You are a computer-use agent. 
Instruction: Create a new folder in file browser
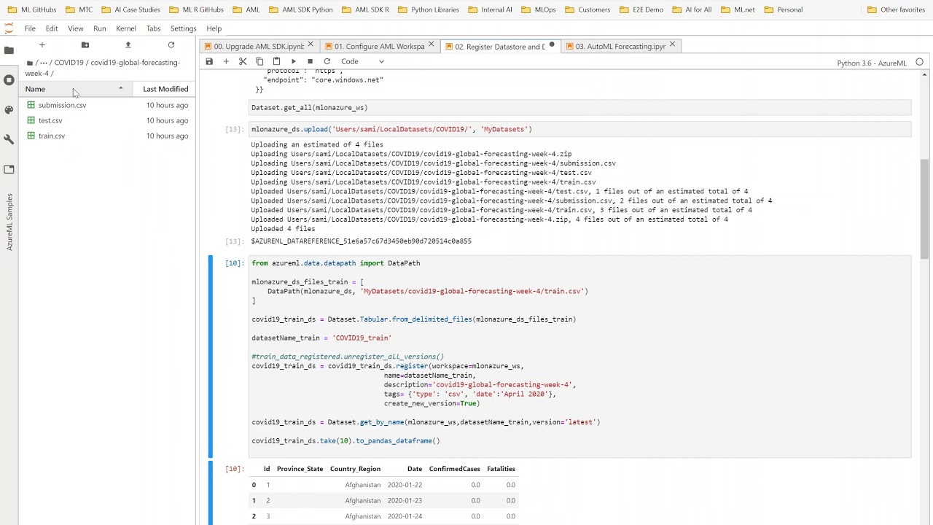[x=85, y=45]
